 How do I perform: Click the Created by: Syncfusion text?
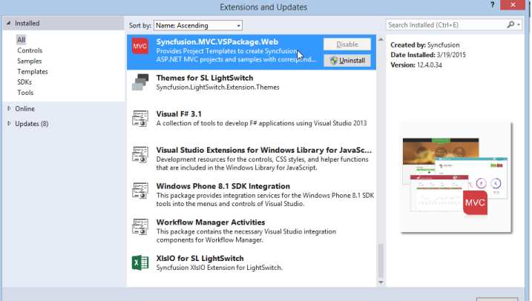pos(425,45)
